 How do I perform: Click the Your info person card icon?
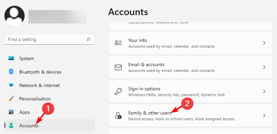pyautogui.click(x=118, y=43)
